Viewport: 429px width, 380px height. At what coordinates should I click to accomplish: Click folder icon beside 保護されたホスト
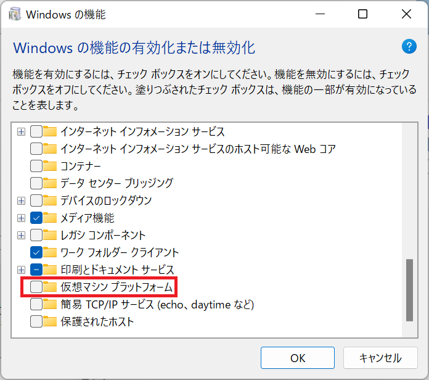(x=50, y=321)
